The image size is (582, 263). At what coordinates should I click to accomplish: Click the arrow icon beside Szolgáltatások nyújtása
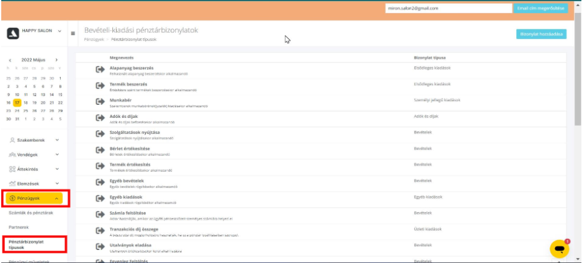pyautogui.click(x=100, y=134)
